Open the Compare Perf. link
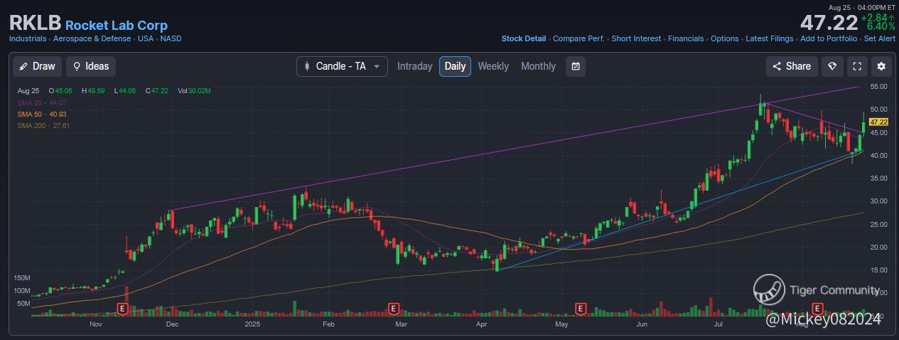The width and height of the screenshot is (899, 340). click(x=578, y=38)
